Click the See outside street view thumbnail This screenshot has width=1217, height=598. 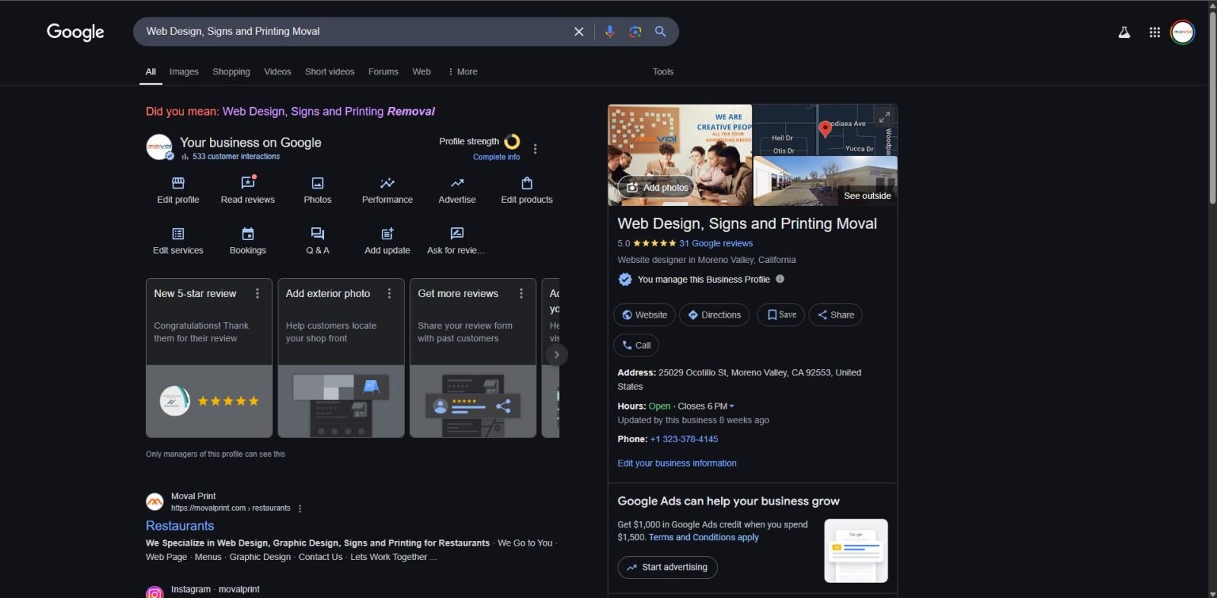click(825, 182)
